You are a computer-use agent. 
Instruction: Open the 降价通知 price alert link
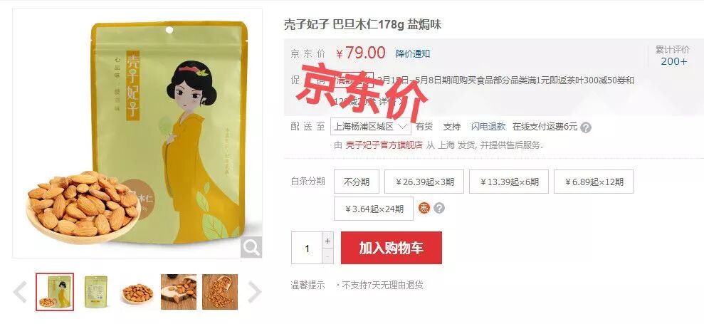point(413,53)
